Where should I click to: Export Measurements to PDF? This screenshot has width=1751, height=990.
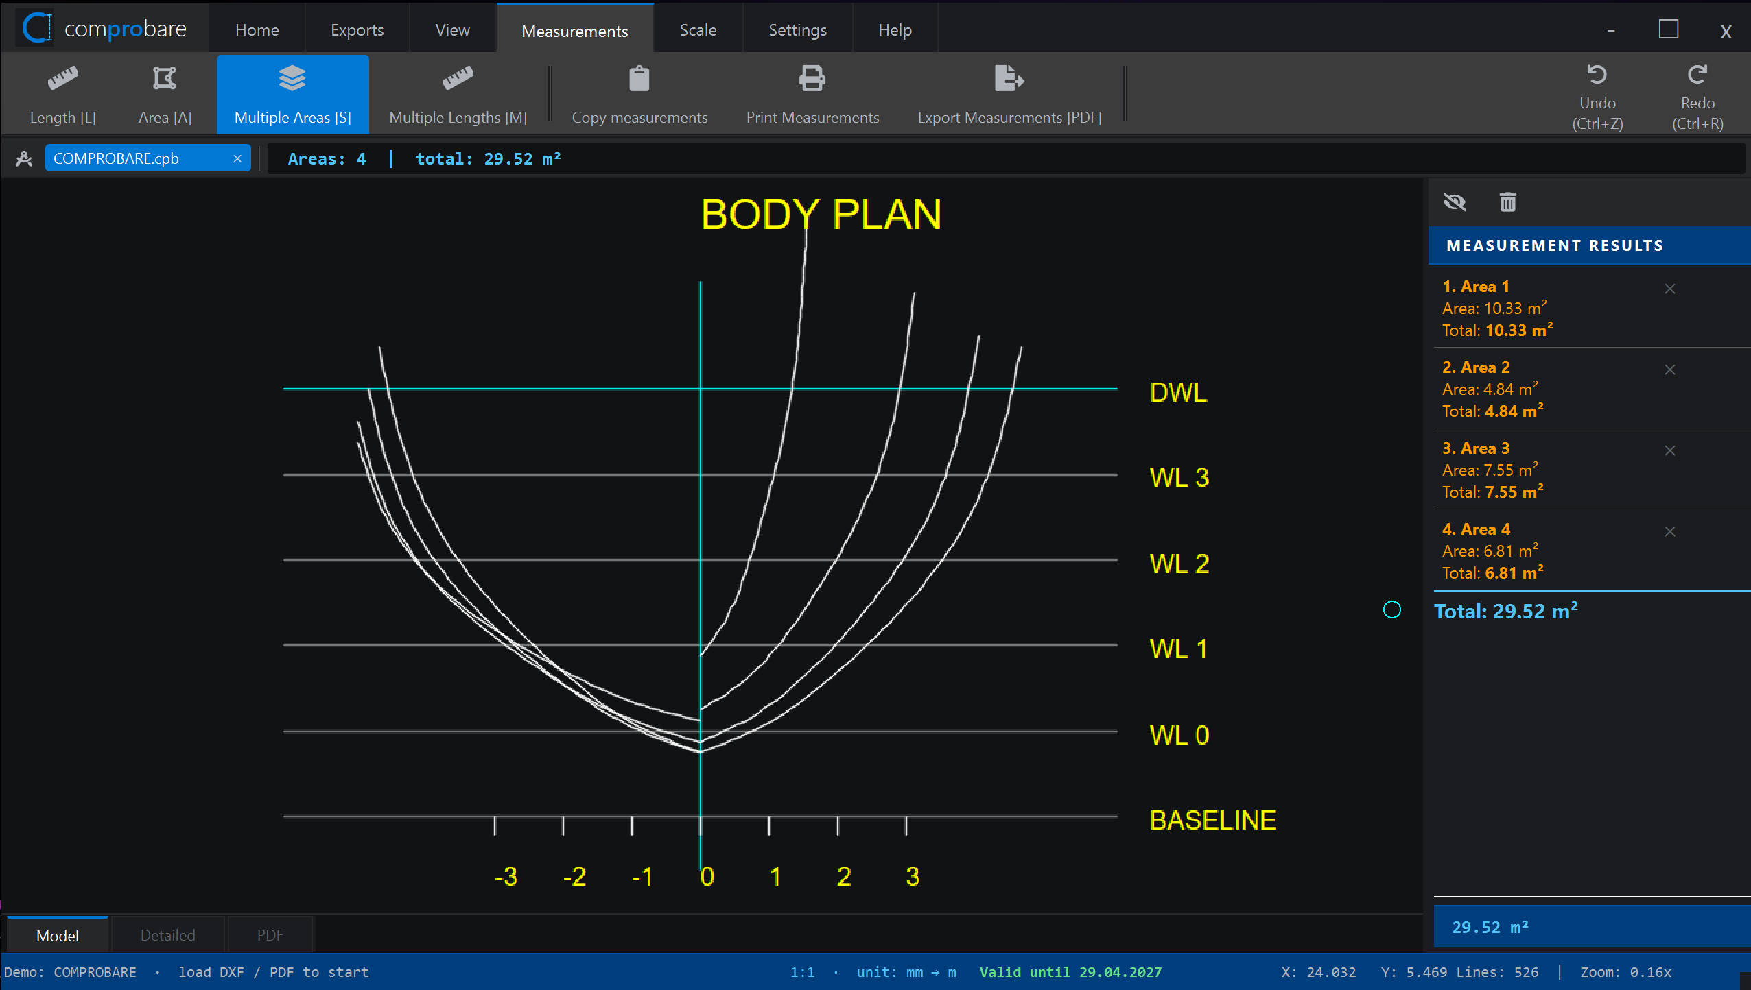coord(1009,95)
